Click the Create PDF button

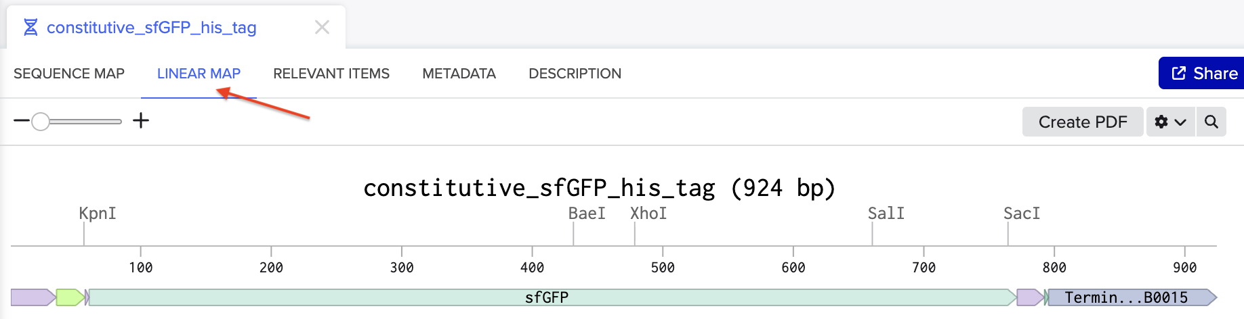(x=1082, y=122)
